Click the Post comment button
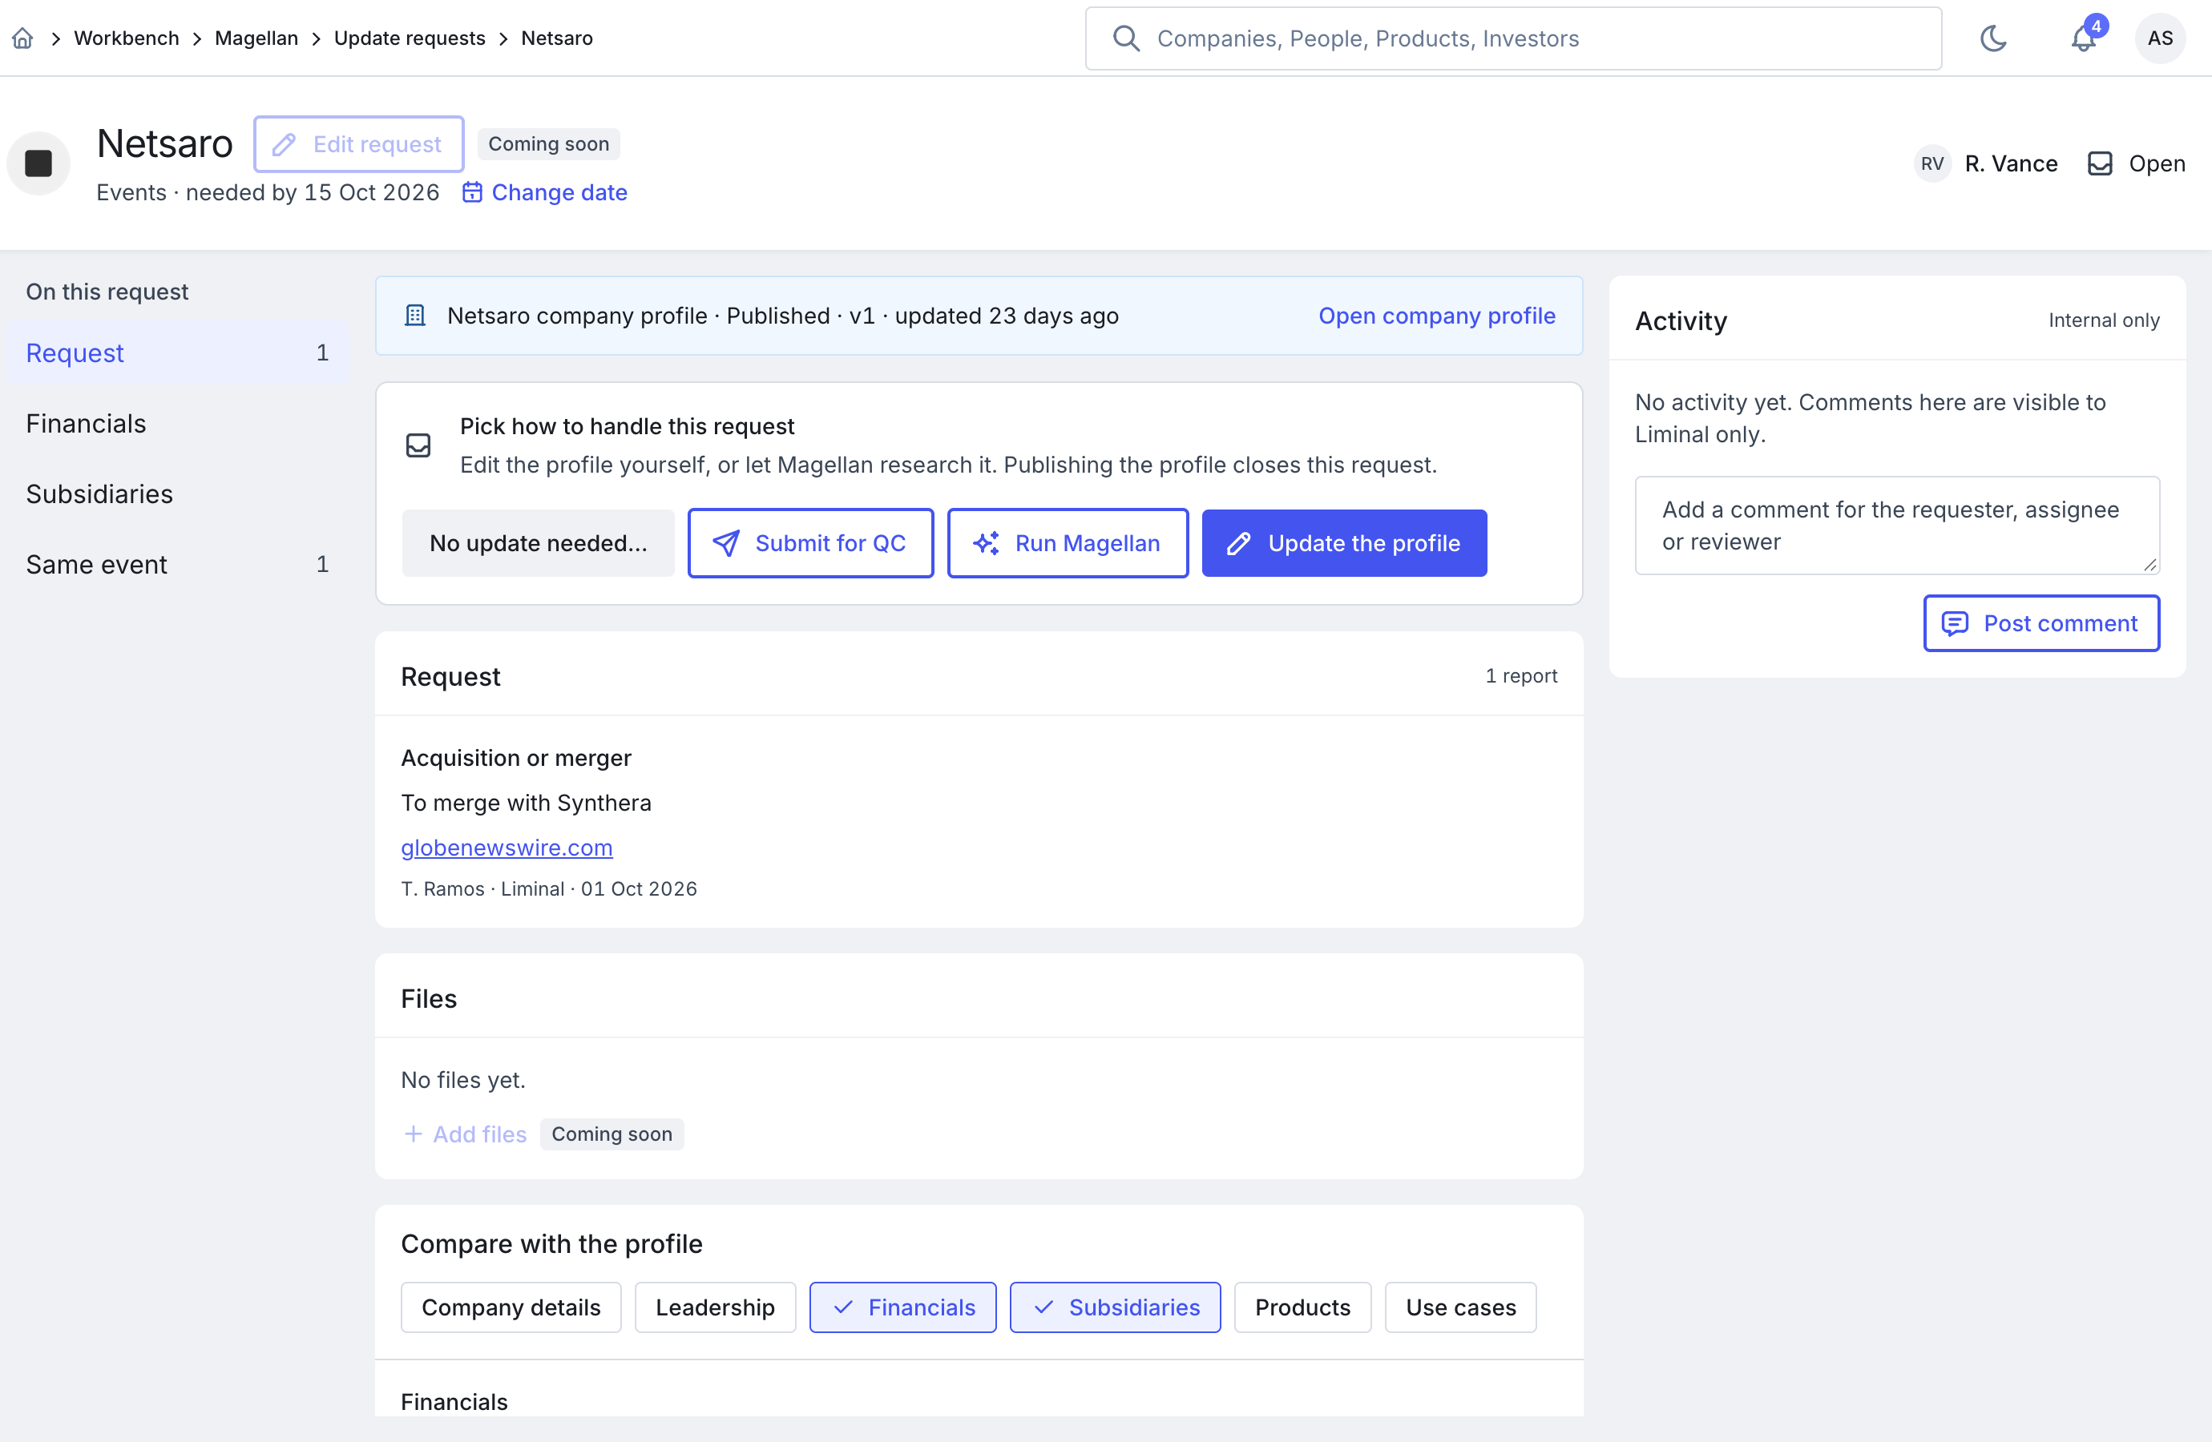The height and width of the screenshot is (1442, 2212). [2041, 622]
